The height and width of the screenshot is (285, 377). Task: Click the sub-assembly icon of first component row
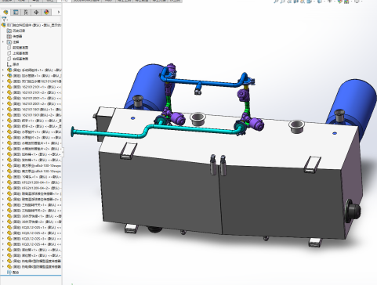coord(9,70)
